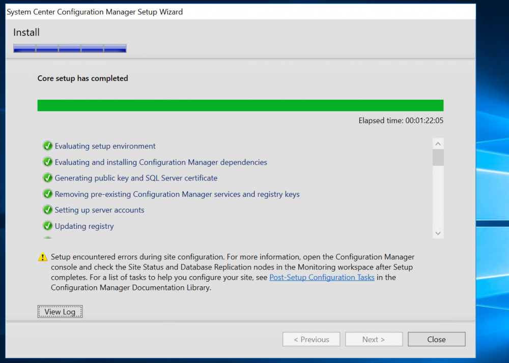Select 'Generating public key and SQL Server certificate'

136,178
